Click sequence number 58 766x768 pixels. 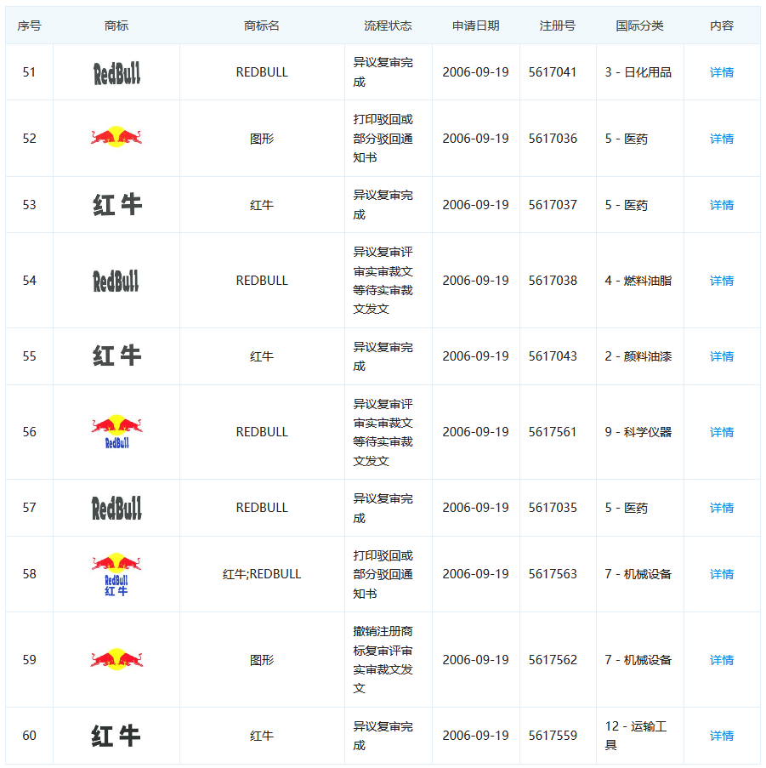(30, 574)
